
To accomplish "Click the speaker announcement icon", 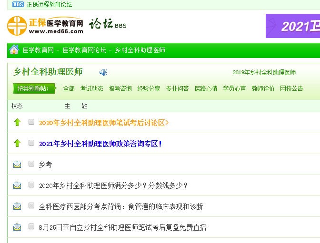I will point(103,72).
